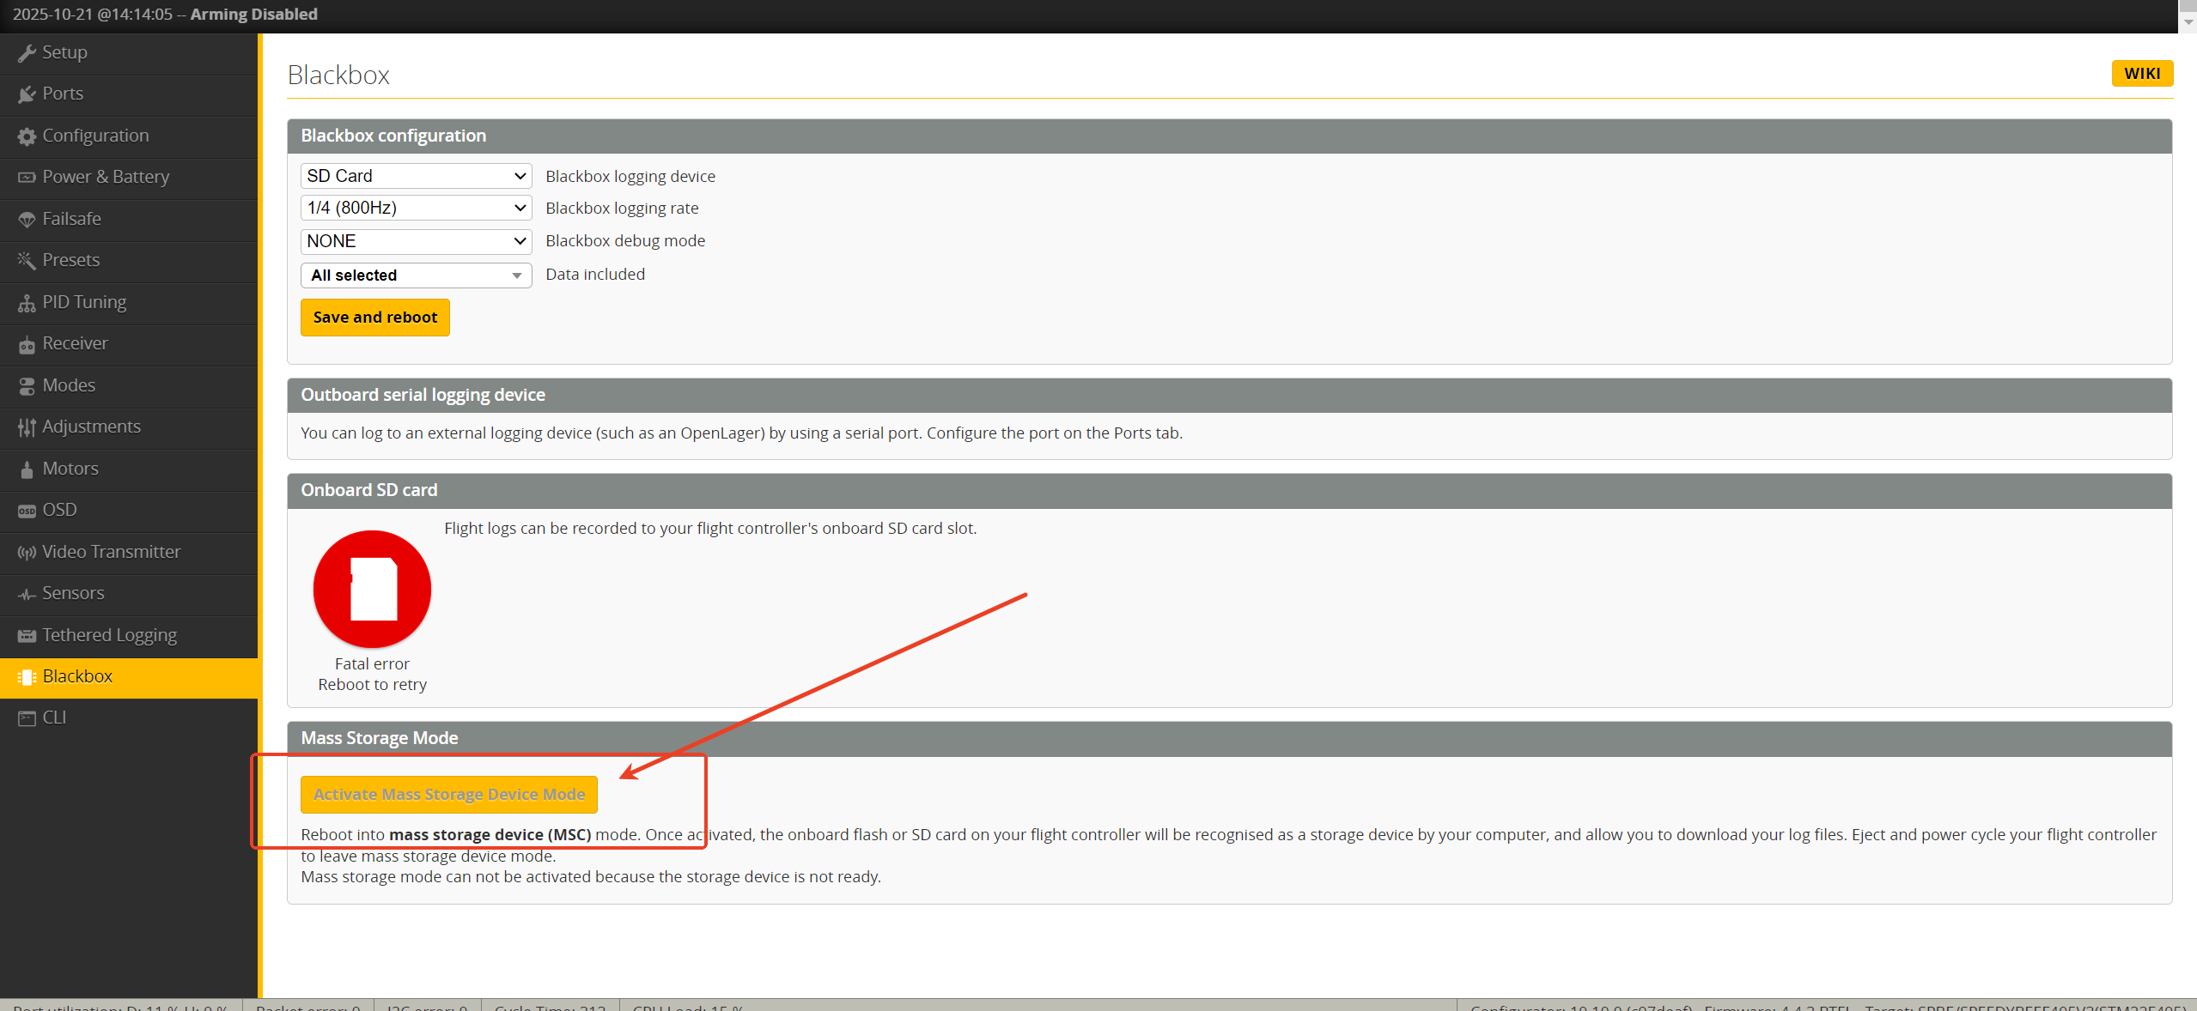
Task: Click the CLI terminal icon
Action: [27, 718]
